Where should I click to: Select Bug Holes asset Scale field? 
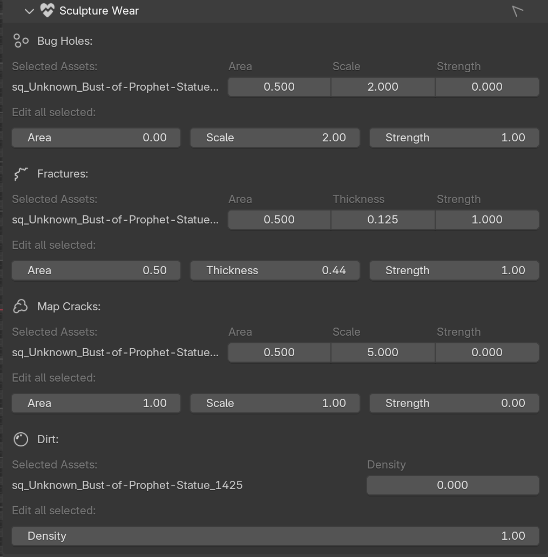(x=383, y=87)
